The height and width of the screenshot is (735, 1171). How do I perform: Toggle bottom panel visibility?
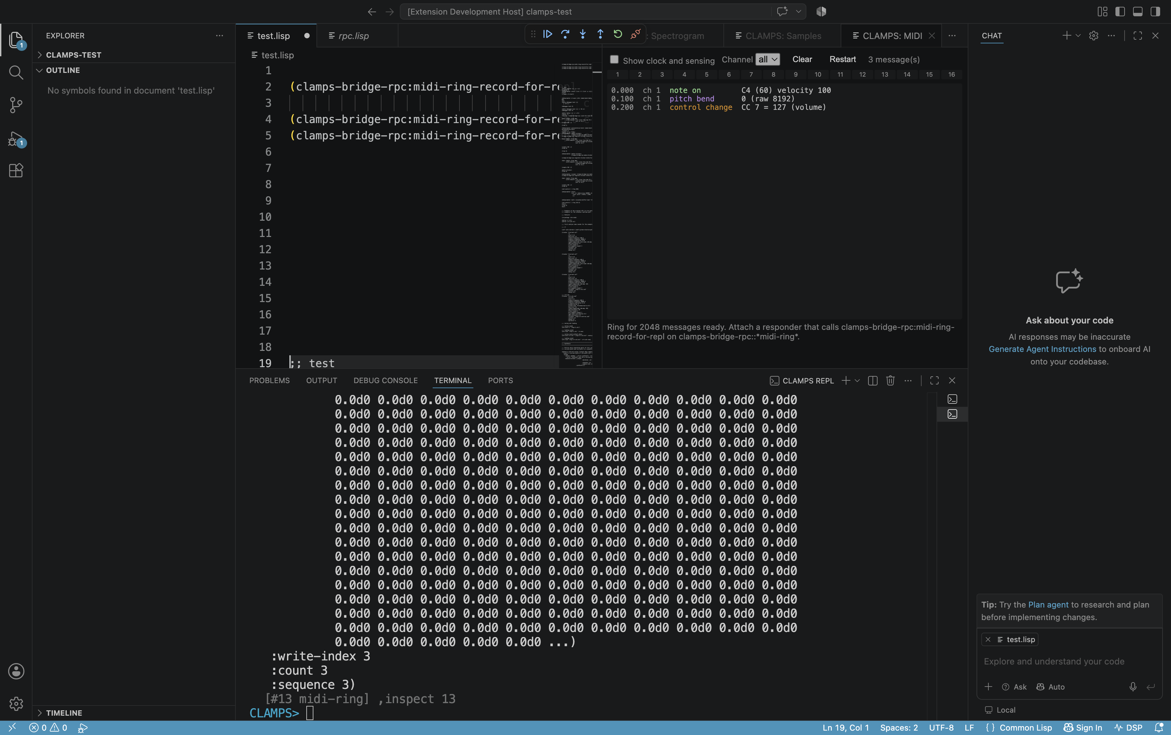(x=1137, y=12)
